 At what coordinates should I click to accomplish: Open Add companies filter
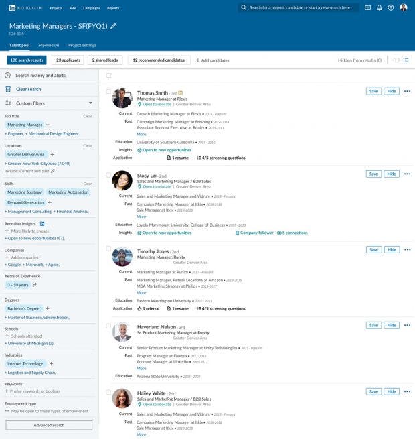[x=21, y=257]
